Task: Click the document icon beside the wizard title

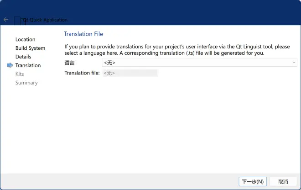Action: tap(17, 21)
